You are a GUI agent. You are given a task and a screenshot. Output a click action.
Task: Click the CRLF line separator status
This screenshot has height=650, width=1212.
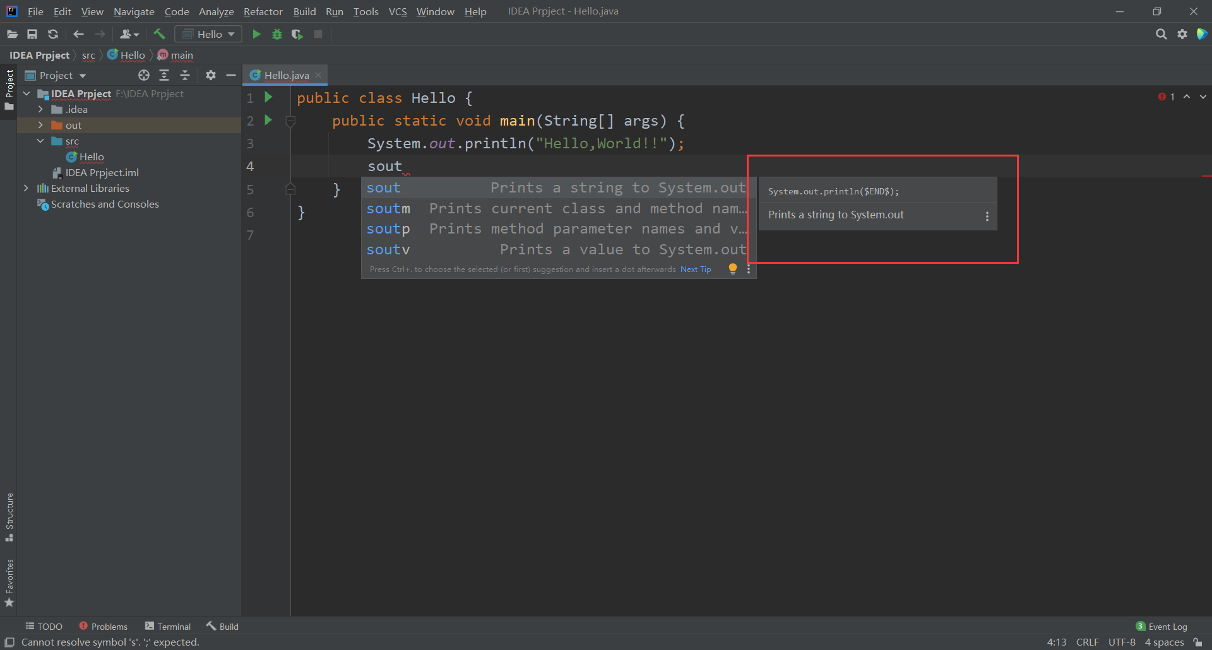1087,642
